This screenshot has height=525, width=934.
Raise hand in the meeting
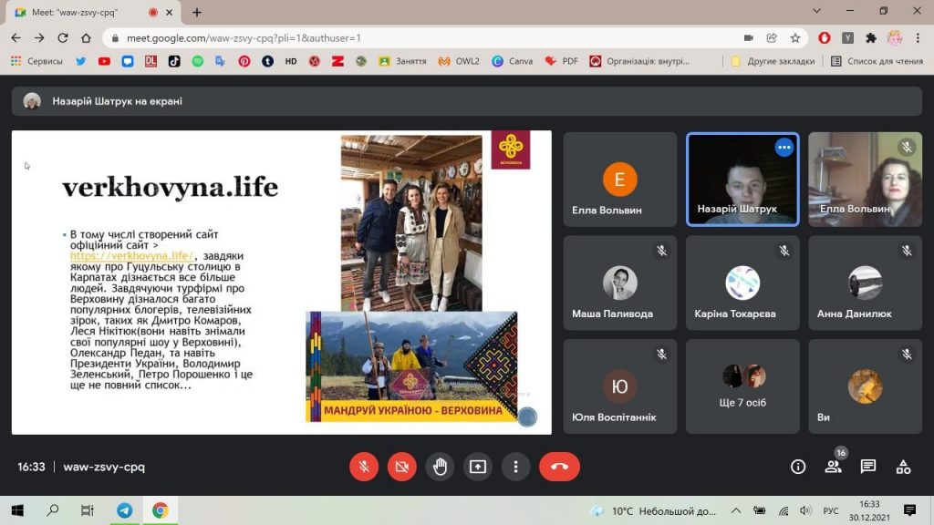click(x=440, y=467)
